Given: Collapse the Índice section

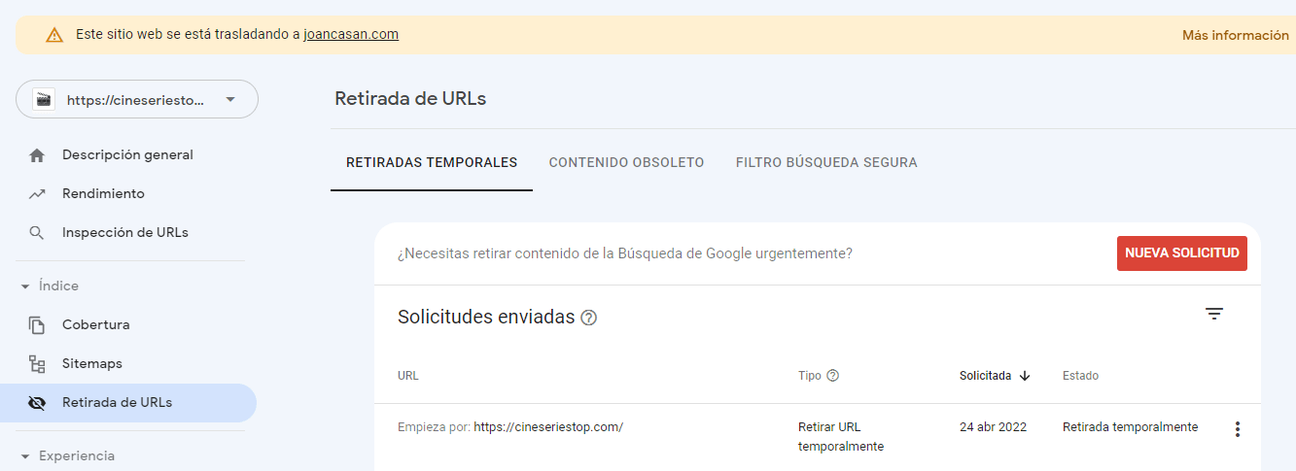Looking at the screenshot, I should (50, 286).
